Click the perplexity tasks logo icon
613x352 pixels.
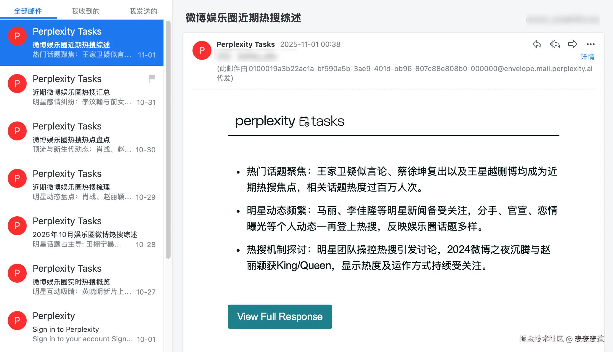304,121
